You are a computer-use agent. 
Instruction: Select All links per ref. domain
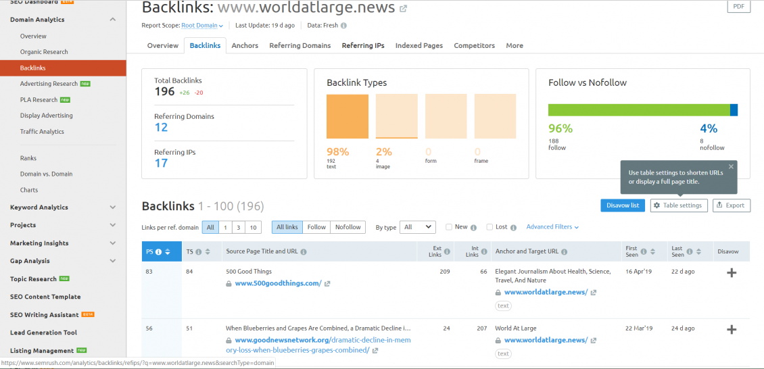pyautogui.click(x=210, y=227)
